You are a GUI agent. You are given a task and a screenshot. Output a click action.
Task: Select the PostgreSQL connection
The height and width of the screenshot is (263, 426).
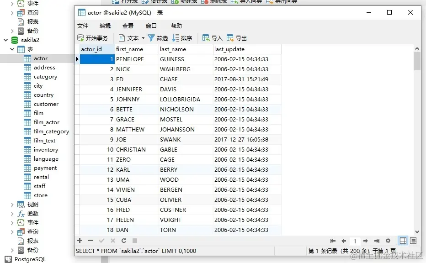[30, 259]
